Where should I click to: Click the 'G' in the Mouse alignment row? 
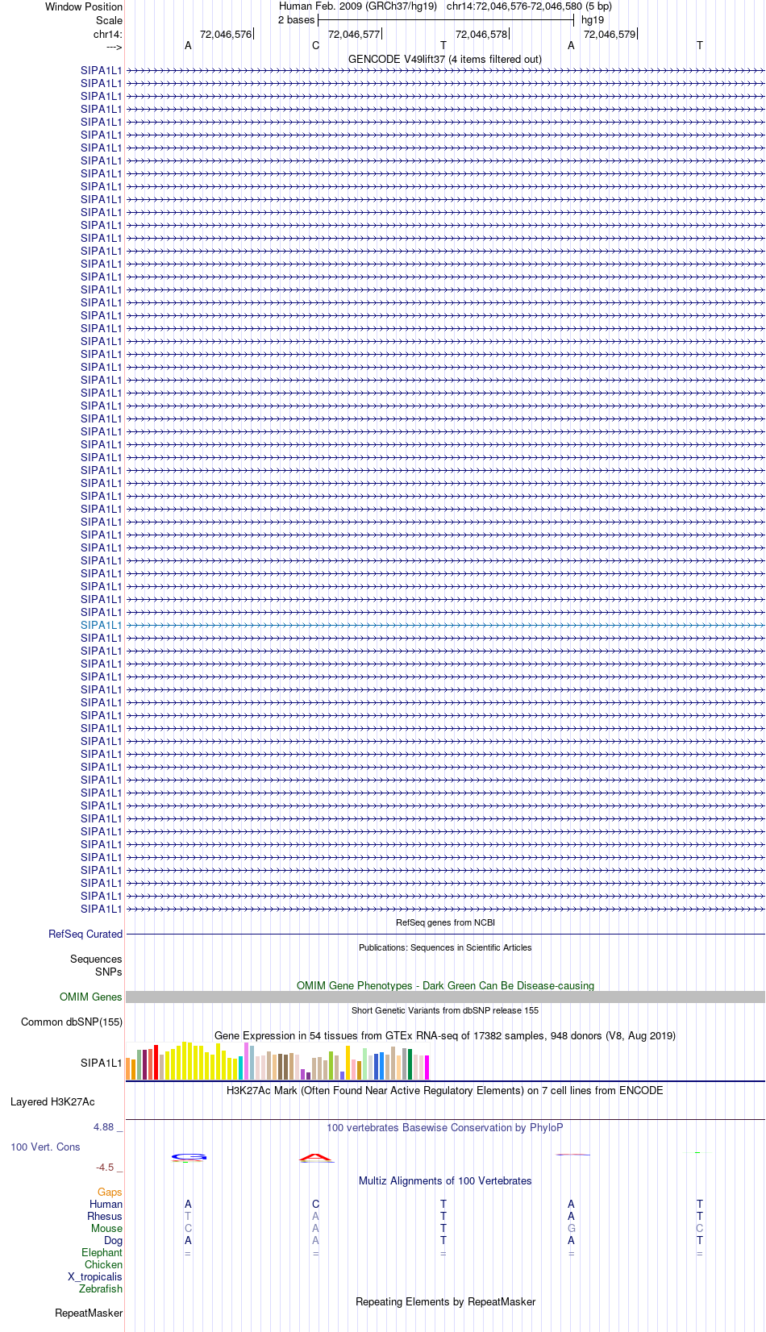(572, 1228)
